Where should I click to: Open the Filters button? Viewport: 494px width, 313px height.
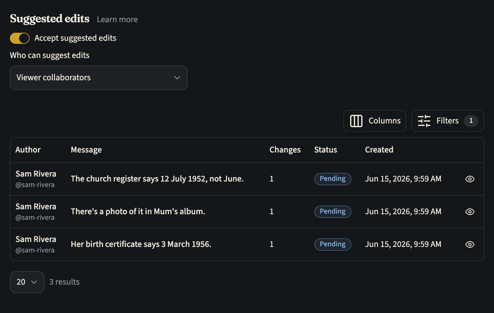click(x=447, y=121)
